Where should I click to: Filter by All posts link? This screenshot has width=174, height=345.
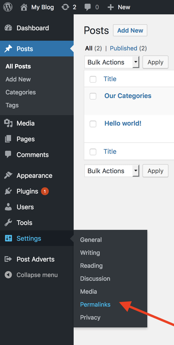[89, 48]
